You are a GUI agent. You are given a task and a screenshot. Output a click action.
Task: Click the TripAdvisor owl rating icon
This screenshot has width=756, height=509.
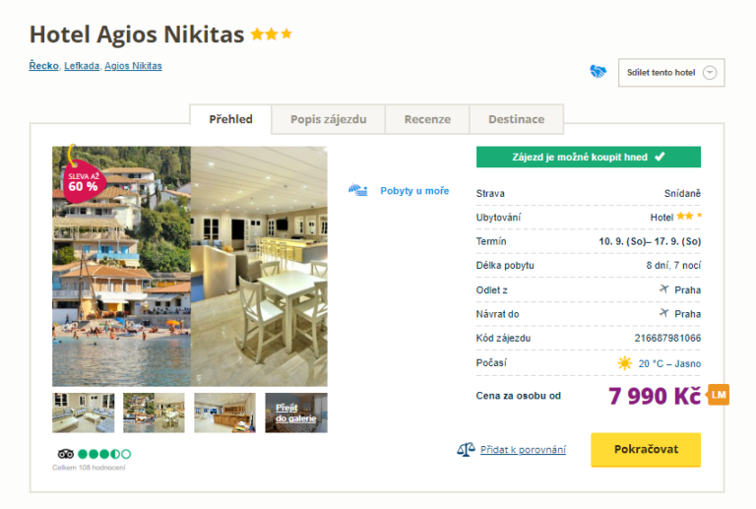point(65,454)
